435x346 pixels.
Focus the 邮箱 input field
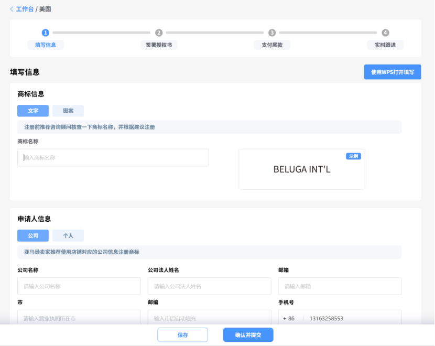click(x=340, y=286)
